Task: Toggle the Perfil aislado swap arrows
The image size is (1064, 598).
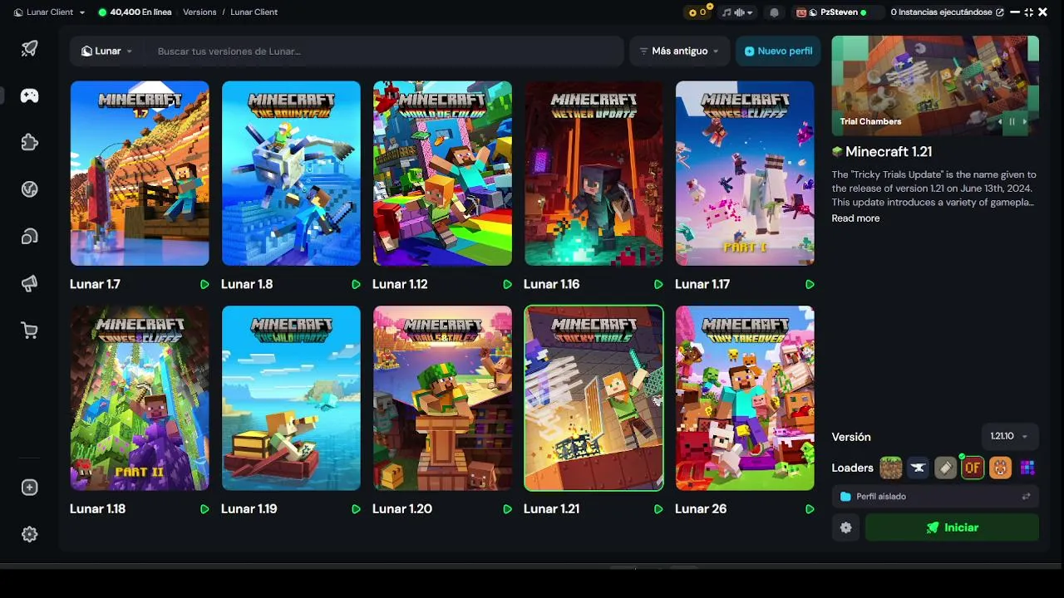Action: coord(1027,497)
